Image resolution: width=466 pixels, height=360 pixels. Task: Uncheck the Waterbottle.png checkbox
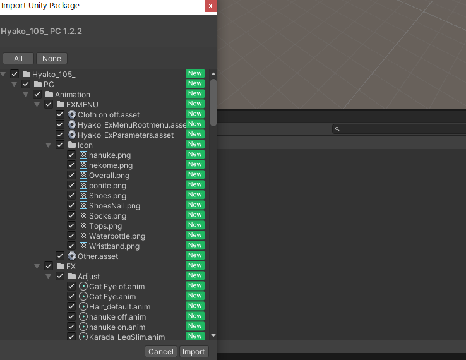(x=71, y=236)
